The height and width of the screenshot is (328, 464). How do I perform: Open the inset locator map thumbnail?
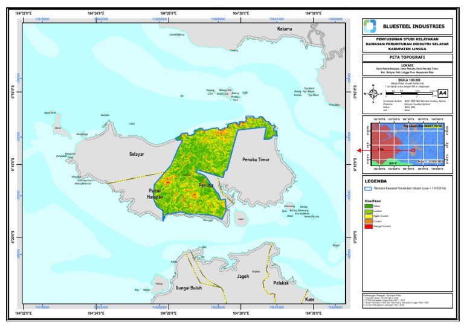click(407, 144)
